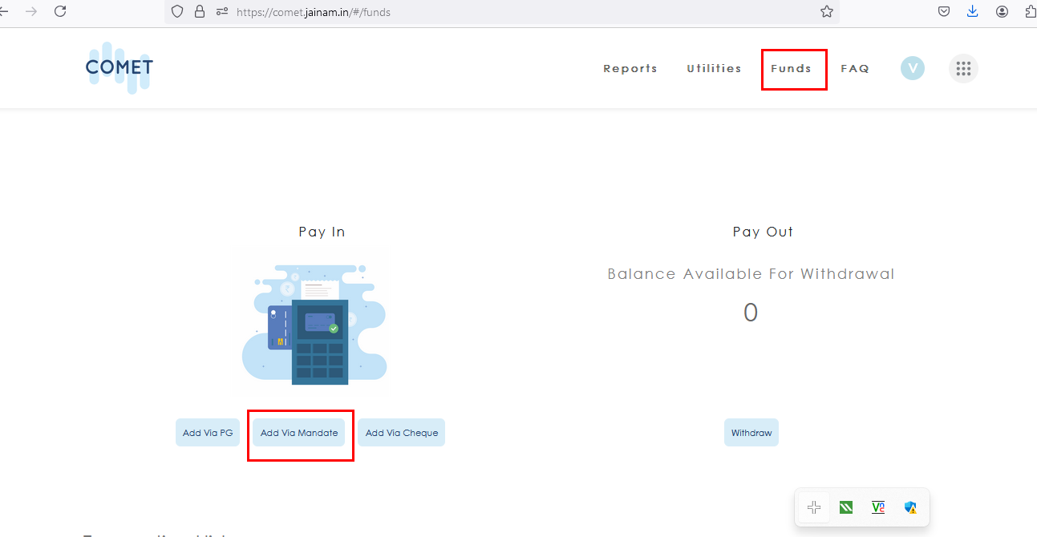This screenshot has height=537, width=1037.
Task: Reload the page with browser refresh icon
Action: [x=60, y=12]
